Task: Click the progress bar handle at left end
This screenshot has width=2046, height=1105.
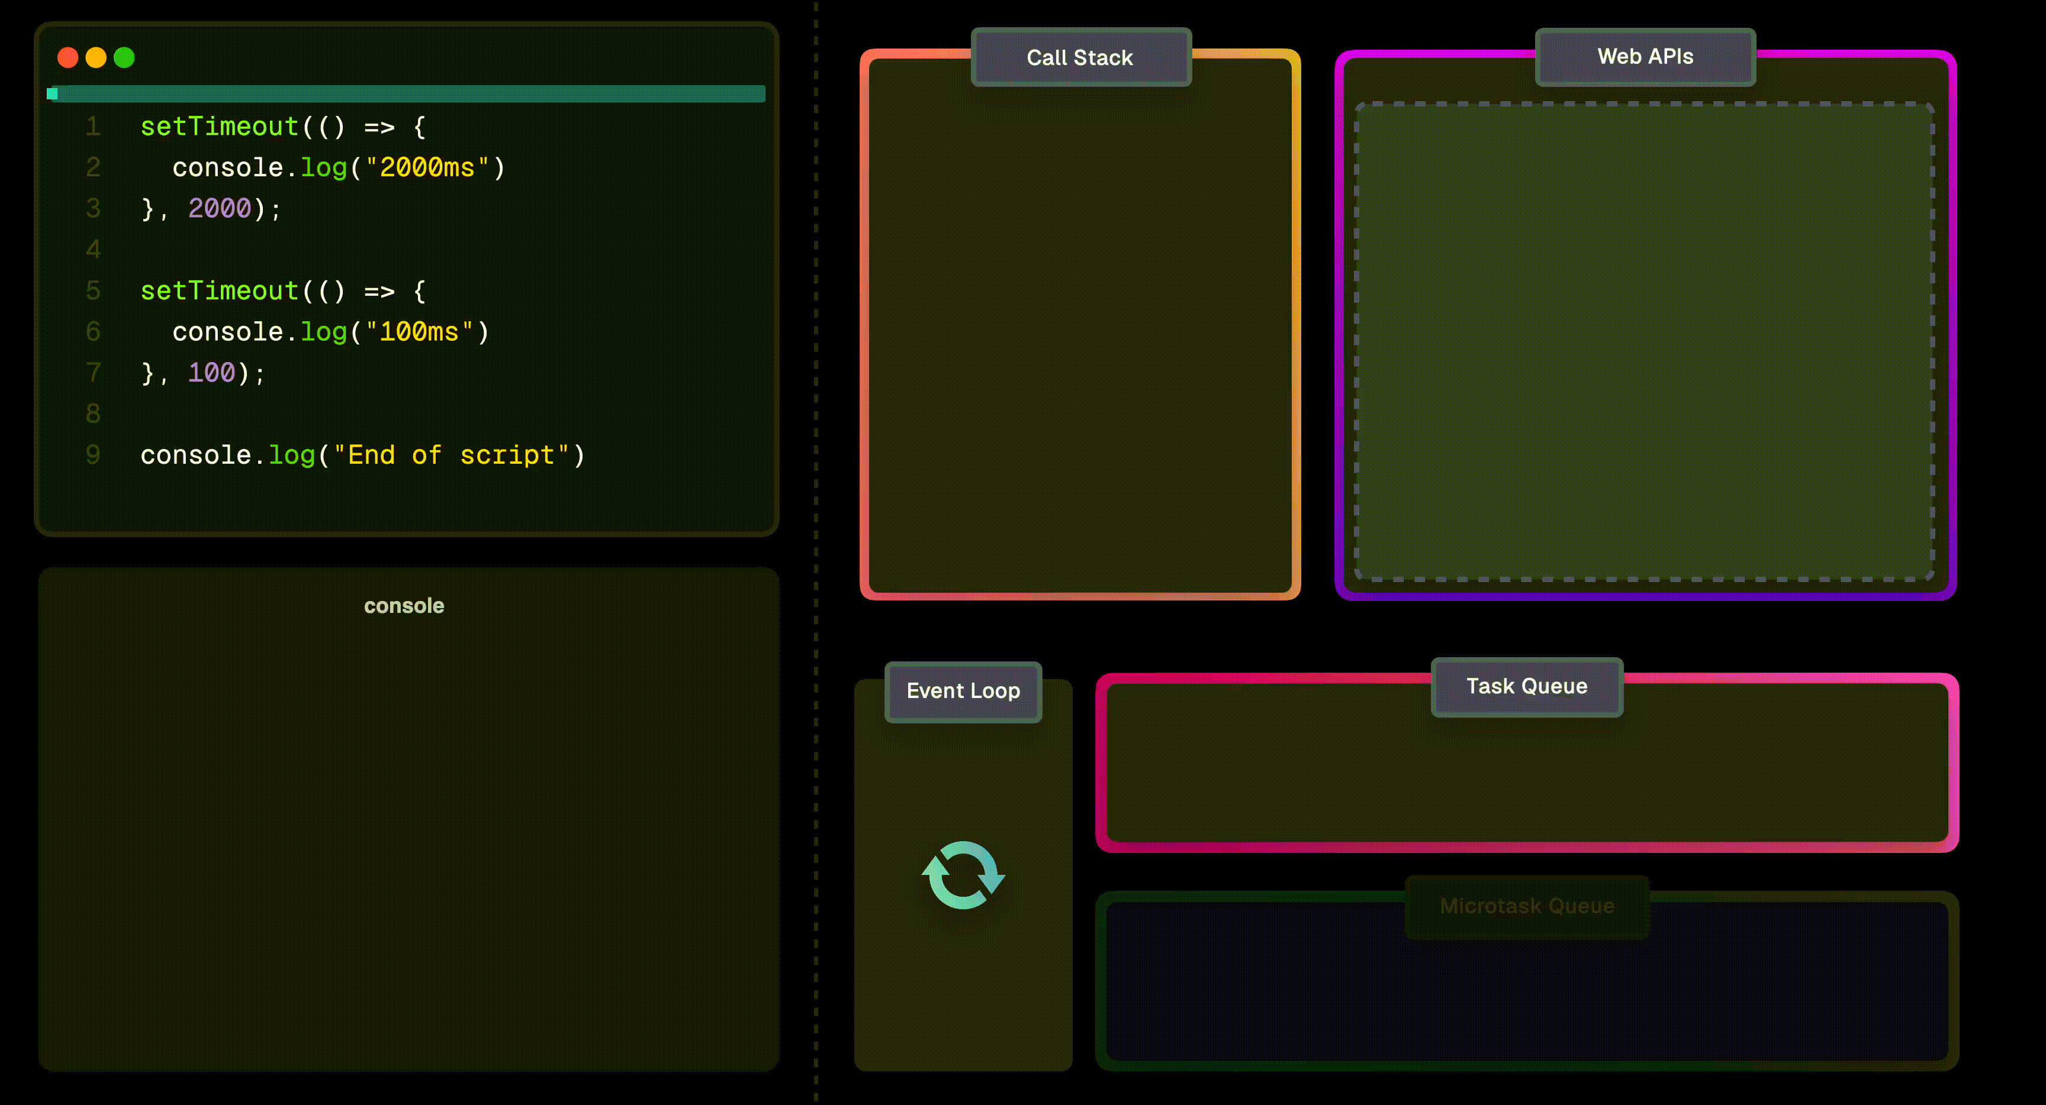Action: (53, 93)
